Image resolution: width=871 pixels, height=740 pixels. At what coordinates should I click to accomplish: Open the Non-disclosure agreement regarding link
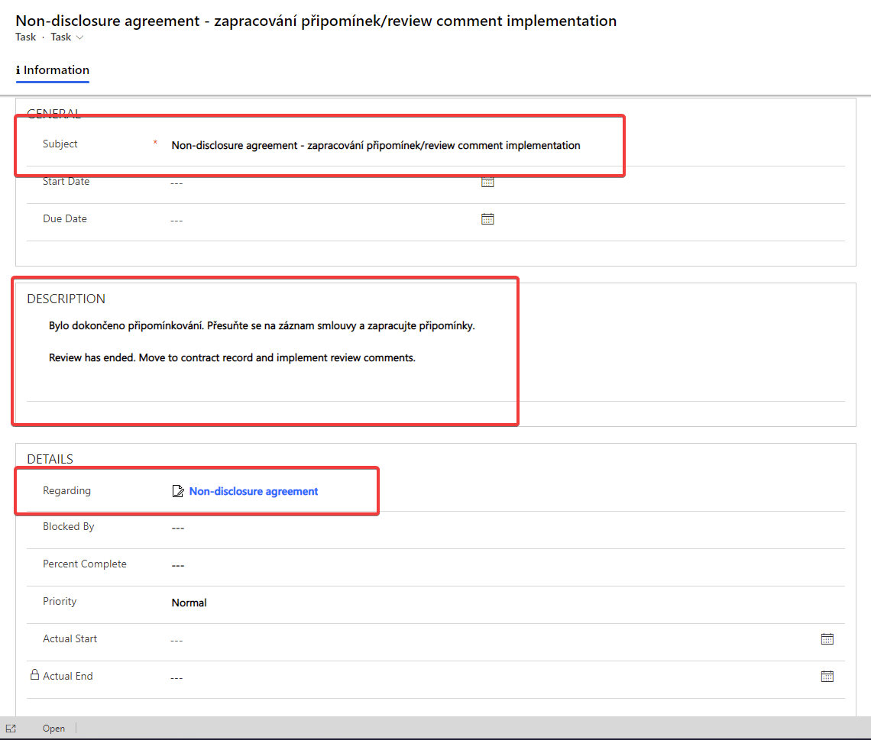(254, 491)
